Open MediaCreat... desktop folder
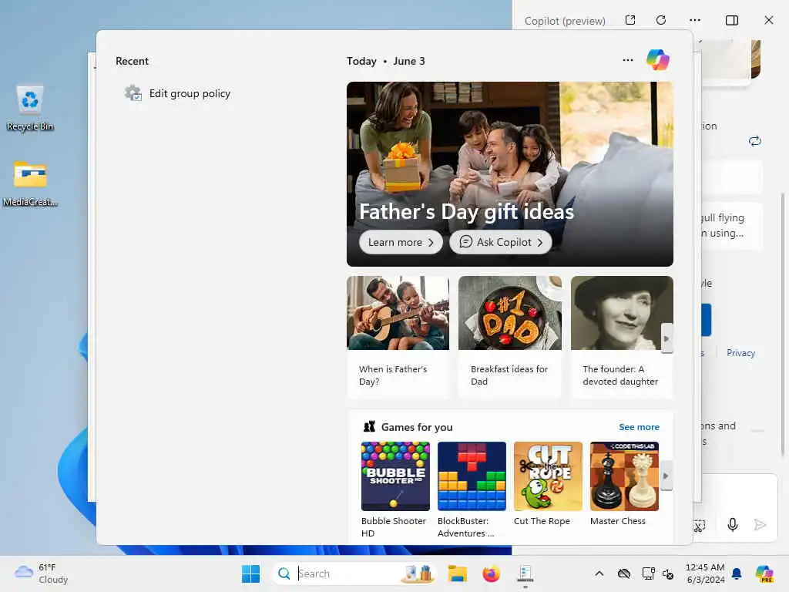The image size is (789, 592). point(30,183)
